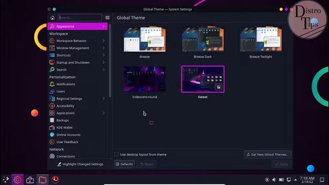
Task: Select the Breeze Dark theme thumbnail
Action: pyautogui.click(x=203, y=39)
